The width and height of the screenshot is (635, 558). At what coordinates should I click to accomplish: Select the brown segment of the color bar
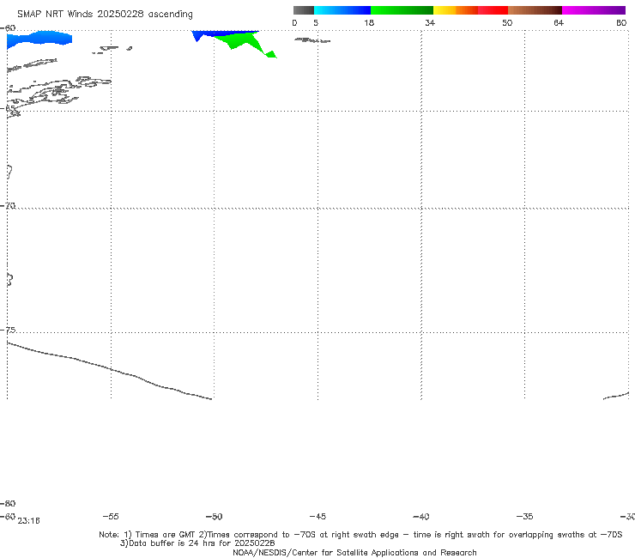click(x=535, y=10)
